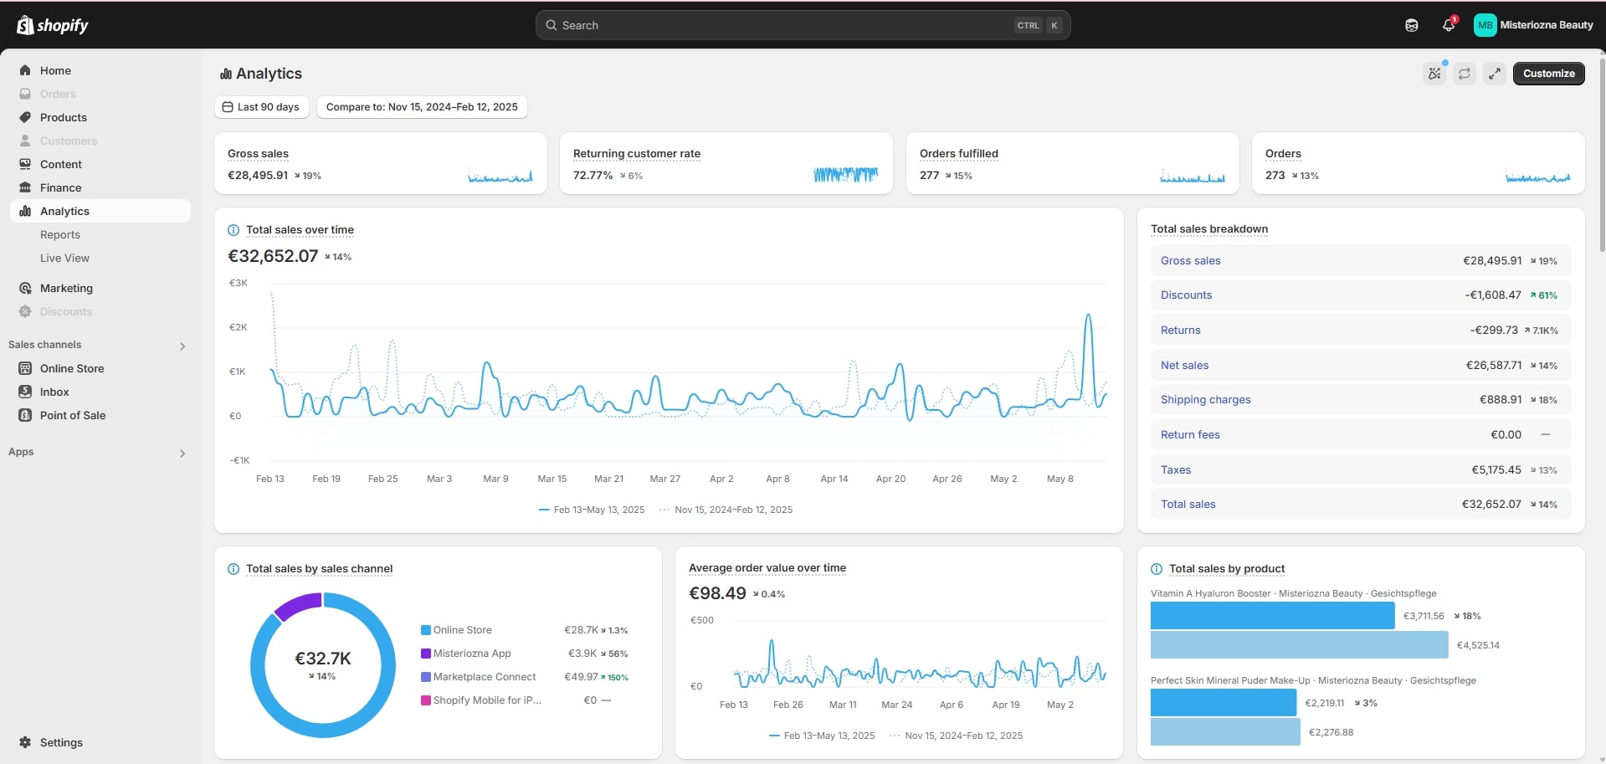The image size is (1606, 764).
Task: Go to Live View in the sidebar
Action: pos(64,259)
